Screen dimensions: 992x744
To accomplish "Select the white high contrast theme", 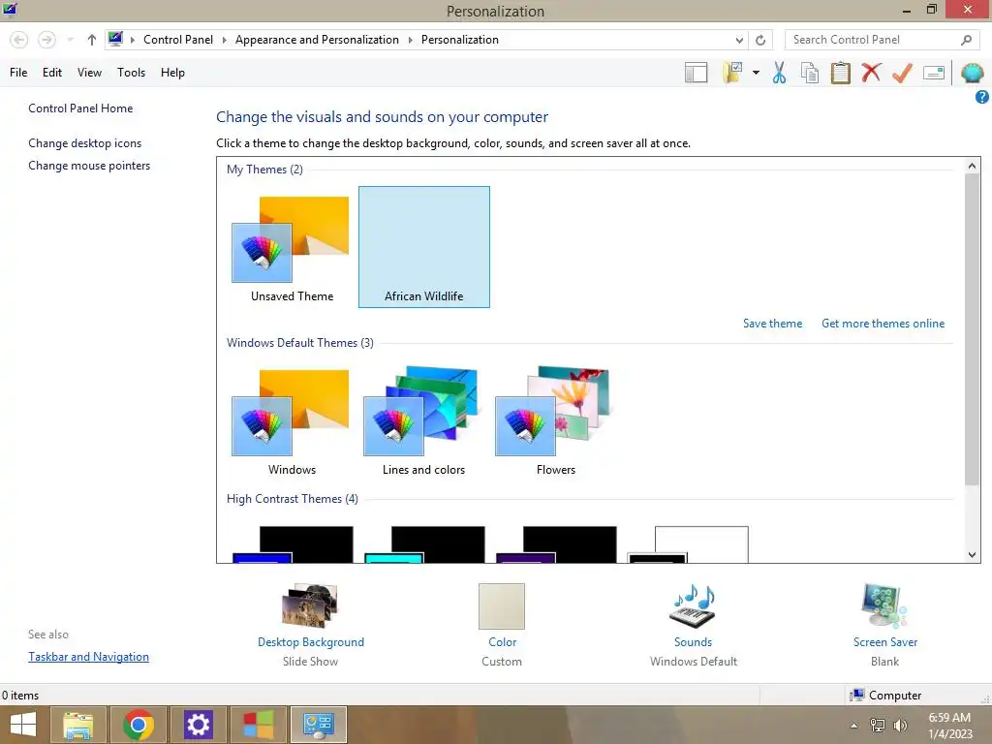I will coord(689,544).
